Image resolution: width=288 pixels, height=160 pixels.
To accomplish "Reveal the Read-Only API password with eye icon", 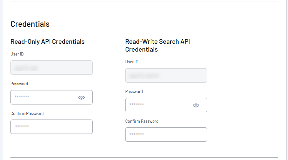I will pyautogui.click(x=82, y=98).
